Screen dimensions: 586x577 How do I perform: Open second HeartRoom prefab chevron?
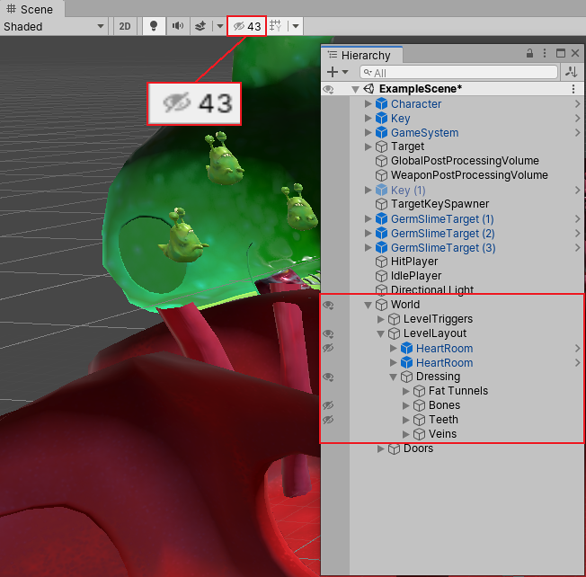[x=577, y=363]
